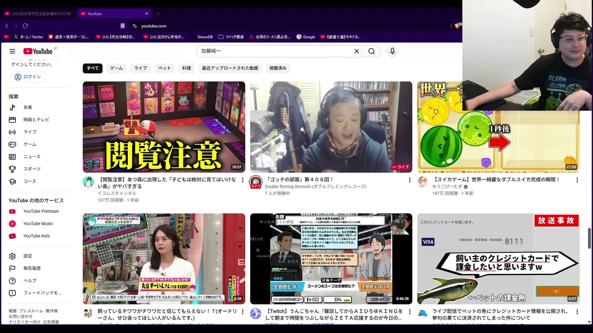Open スポーツ in the sidebar
Image resolution: width=593 pixels, height=333 pixels.
pyautogui.click(x=37, y=169)
